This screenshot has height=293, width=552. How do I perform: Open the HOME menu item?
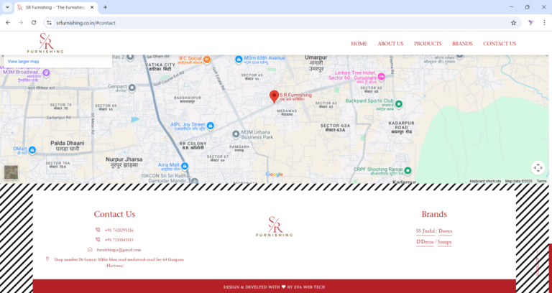pos(359,44)
